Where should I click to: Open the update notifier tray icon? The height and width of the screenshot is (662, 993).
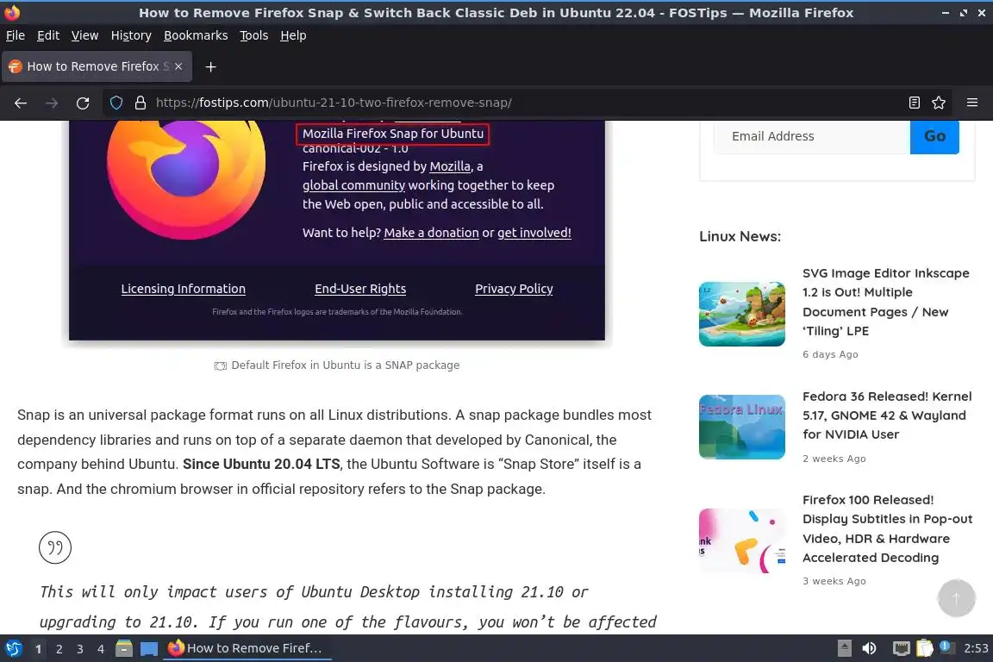(946, 646)
